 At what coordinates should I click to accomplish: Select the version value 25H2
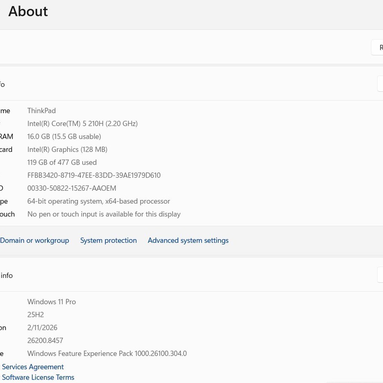36,315
